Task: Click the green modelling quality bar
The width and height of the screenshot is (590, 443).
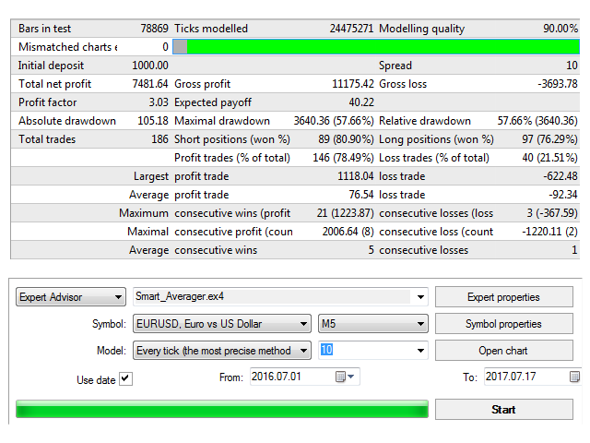Action: click(x=375, y=47)
